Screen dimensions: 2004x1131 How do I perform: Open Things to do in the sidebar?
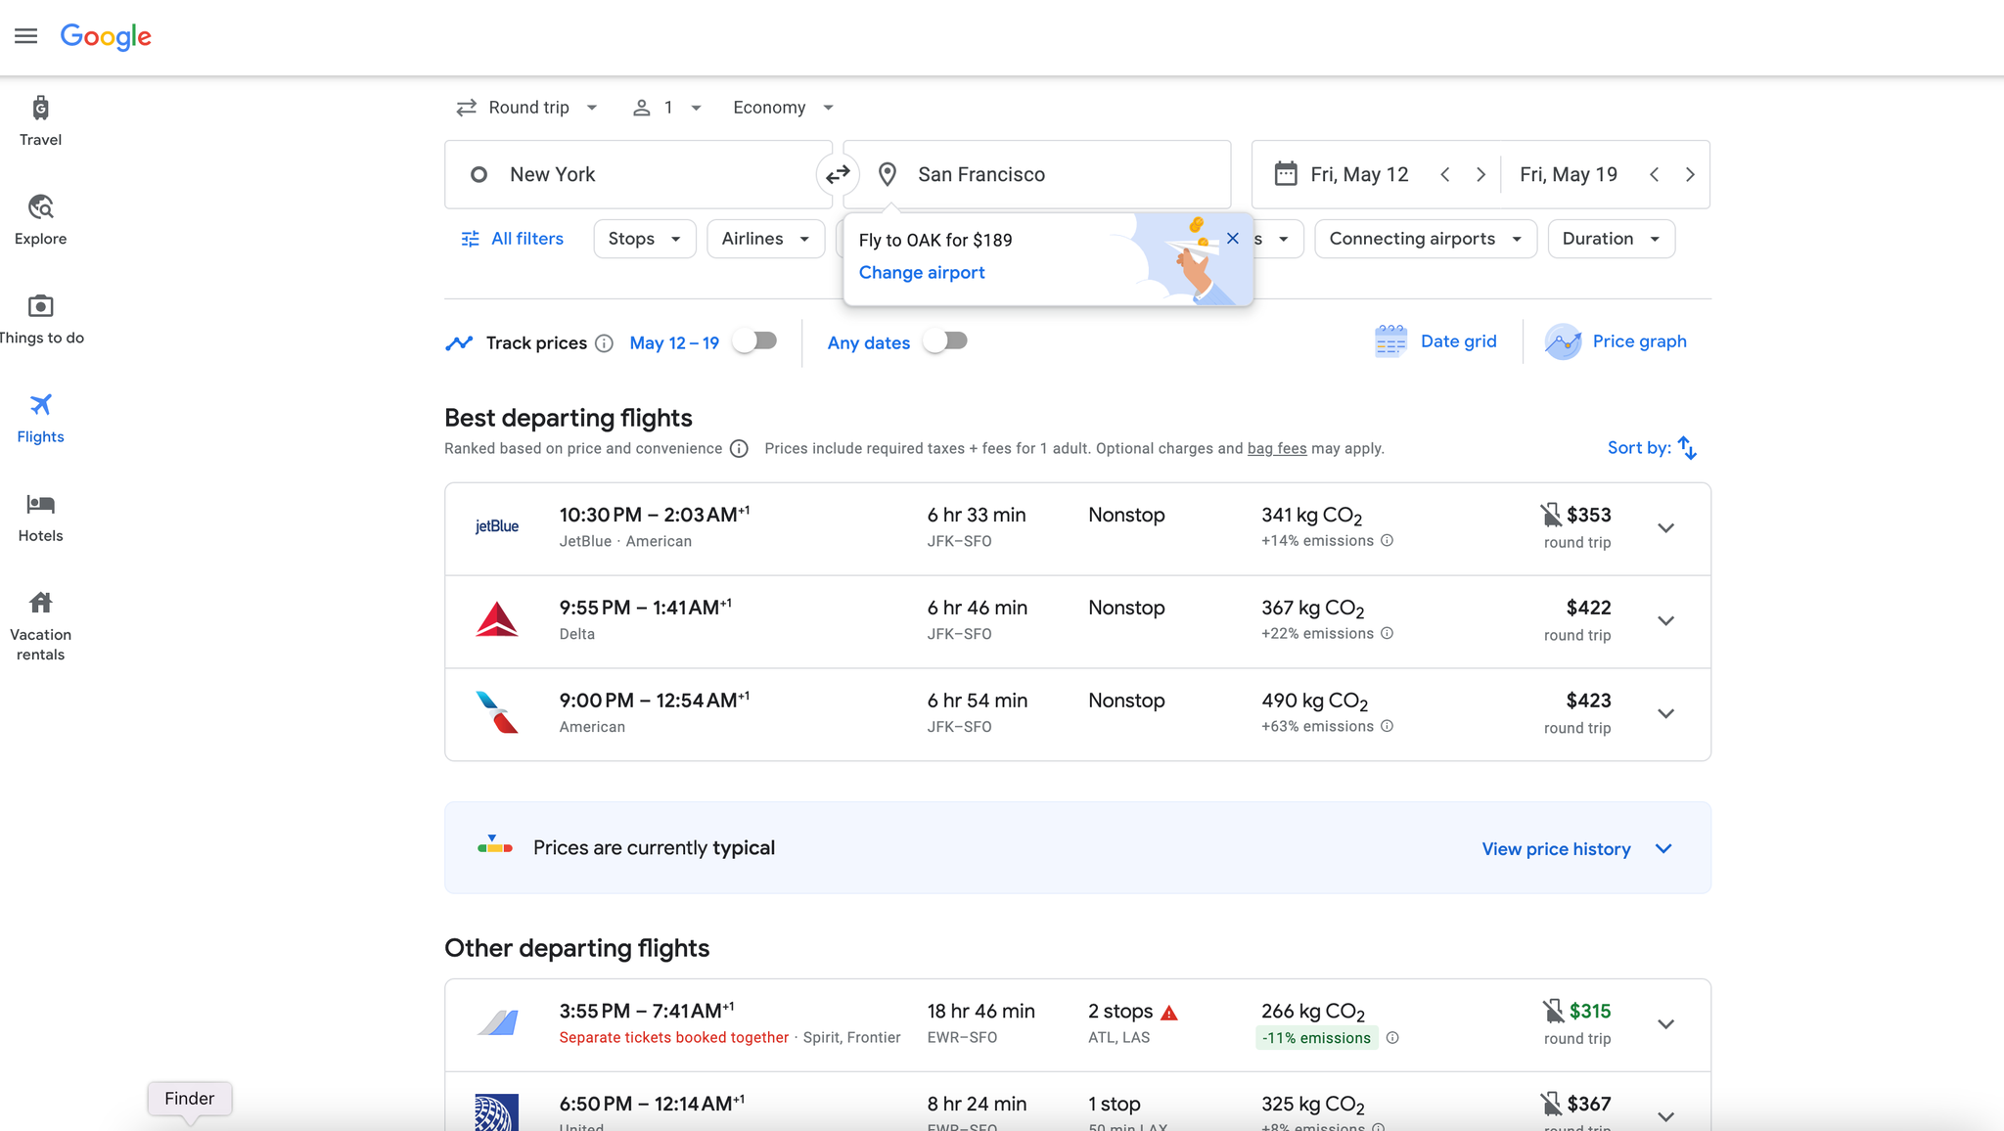[x=40, y=318]
